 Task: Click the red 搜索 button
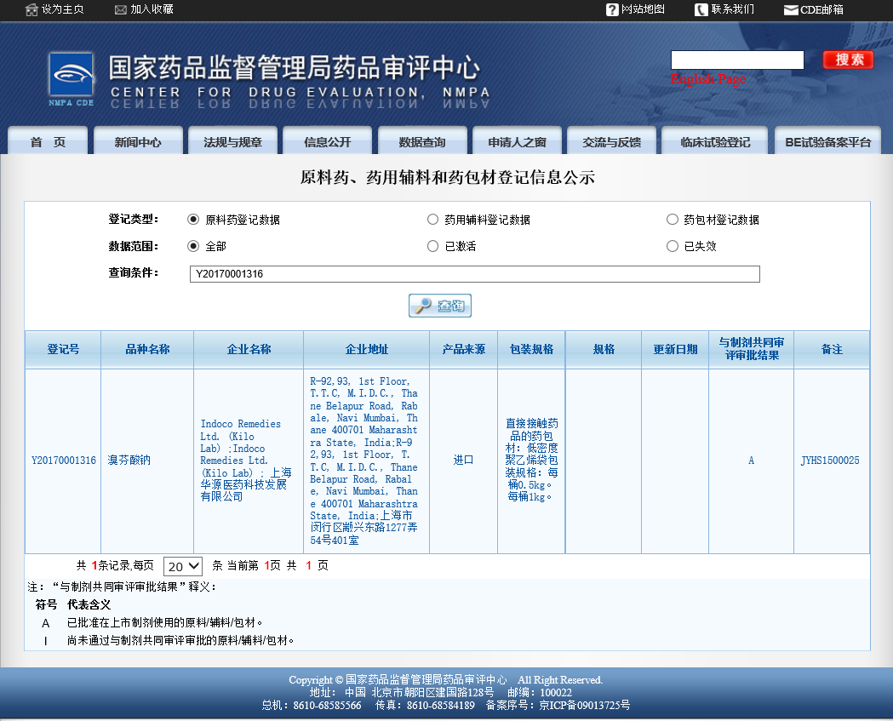[848, 60]
